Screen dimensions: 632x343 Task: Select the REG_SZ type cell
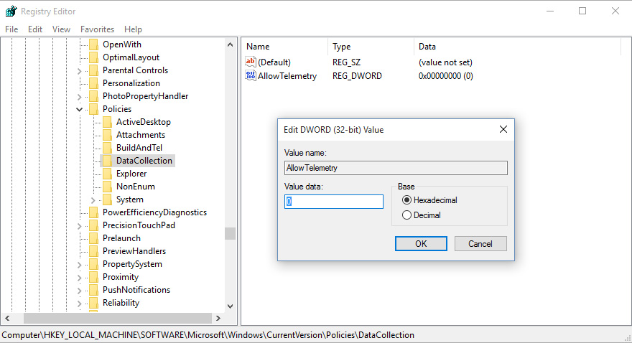tap(347, 62)
